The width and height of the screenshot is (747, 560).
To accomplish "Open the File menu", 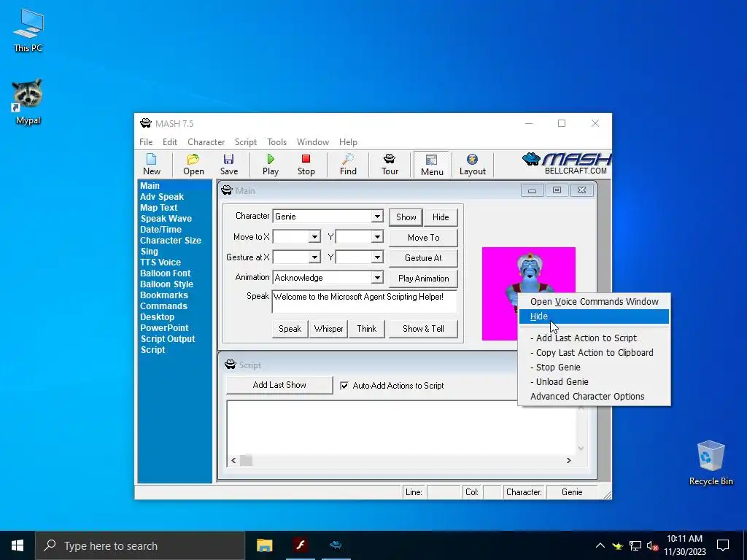I will point(146,142).
